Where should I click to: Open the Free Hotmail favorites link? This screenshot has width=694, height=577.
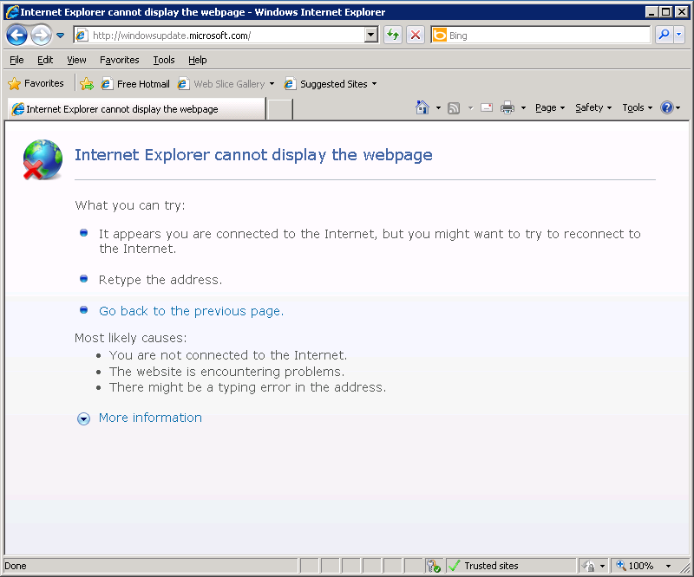pos(142,84)
